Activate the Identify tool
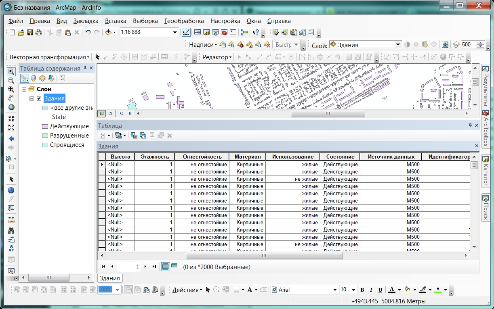This screenshot has width=494, height=309. 11,190
